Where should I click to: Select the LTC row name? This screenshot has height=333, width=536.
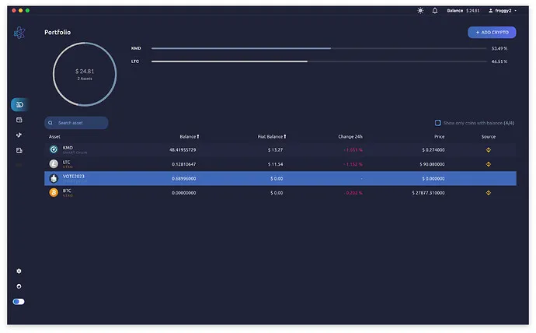pyautogui.click(x=66, y=163)
